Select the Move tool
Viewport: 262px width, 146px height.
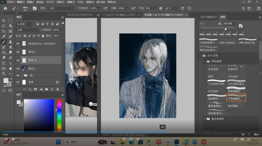point(4,21)
